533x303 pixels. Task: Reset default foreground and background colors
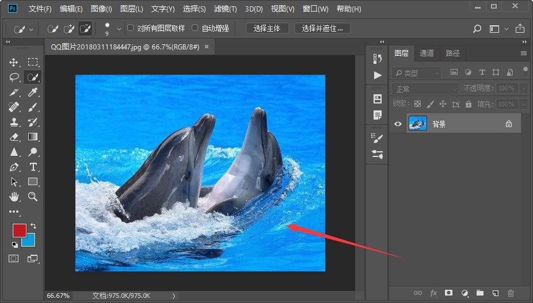tap(14, 244)
